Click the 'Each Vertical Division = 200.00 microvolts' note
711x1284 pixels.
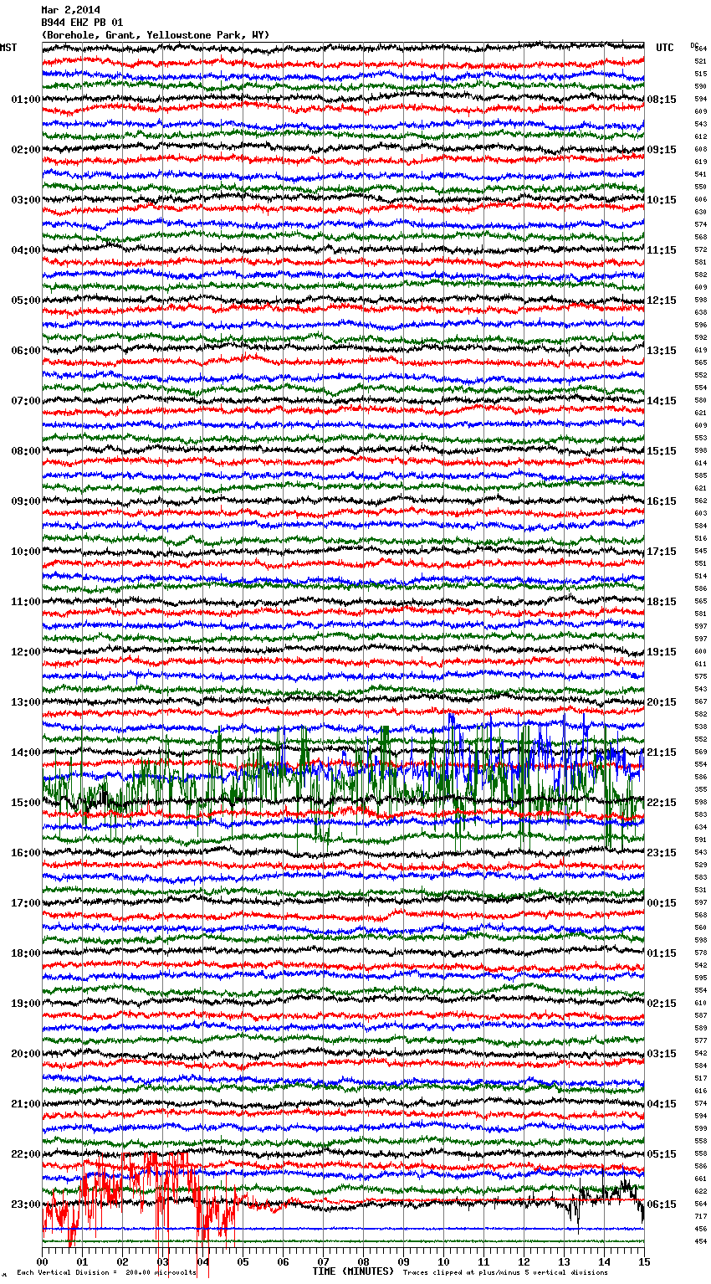coord(106,1272)
